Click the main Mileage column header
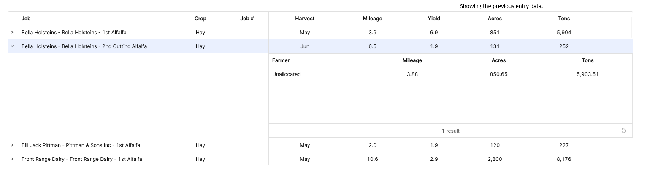 click(372, 19)
